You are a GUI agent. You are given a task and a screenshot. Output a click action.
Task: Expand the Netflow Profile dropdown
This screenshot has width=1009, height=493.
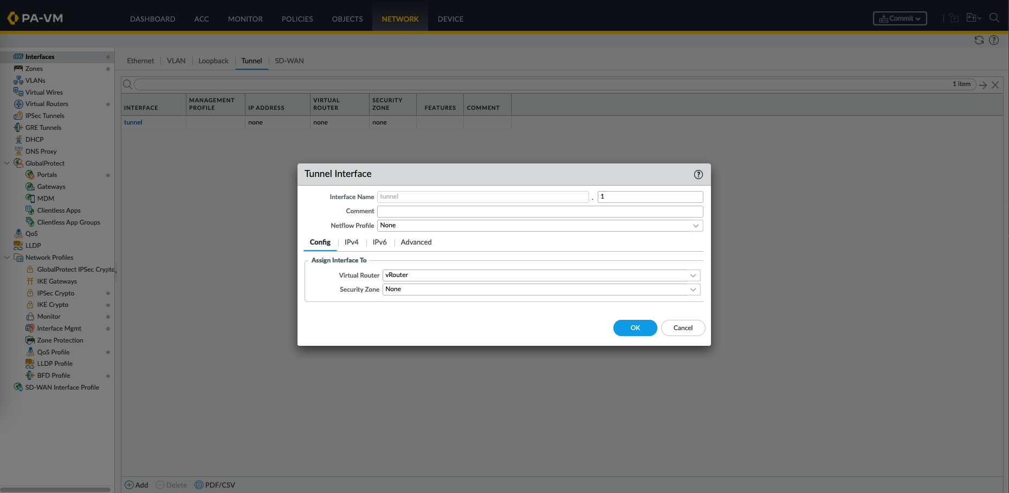(695, 226)
